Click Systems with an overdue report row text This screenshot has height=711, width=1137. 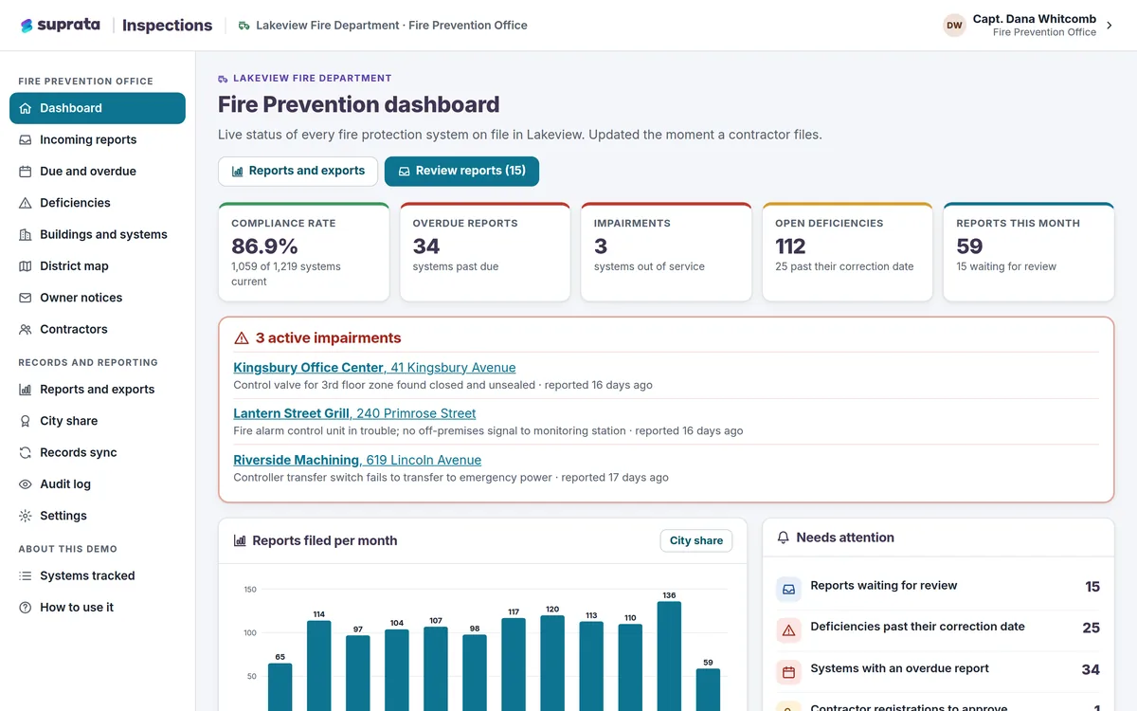[899, 668]
